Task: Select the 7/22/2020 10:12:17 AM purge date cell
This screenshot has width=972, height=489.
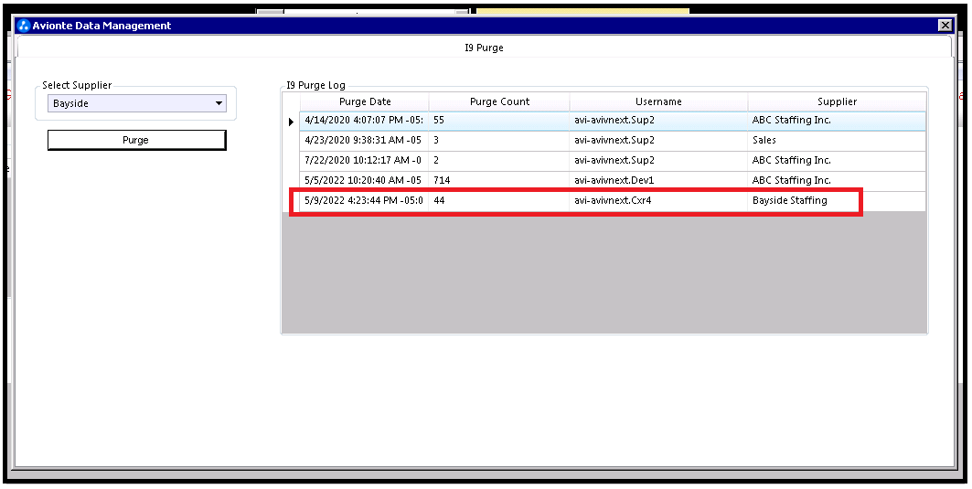Action: click(x=364, y=160)
